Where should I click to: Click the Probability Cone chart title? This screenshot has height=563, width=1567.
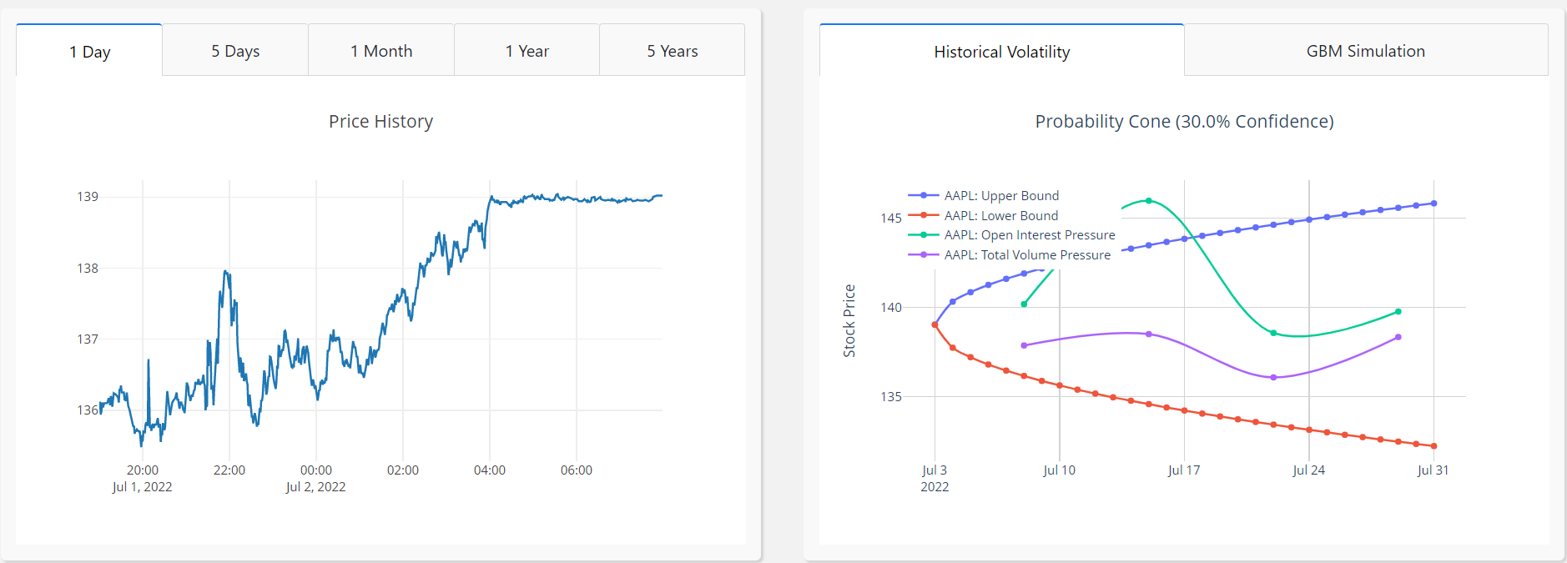tap(1184, 122)
